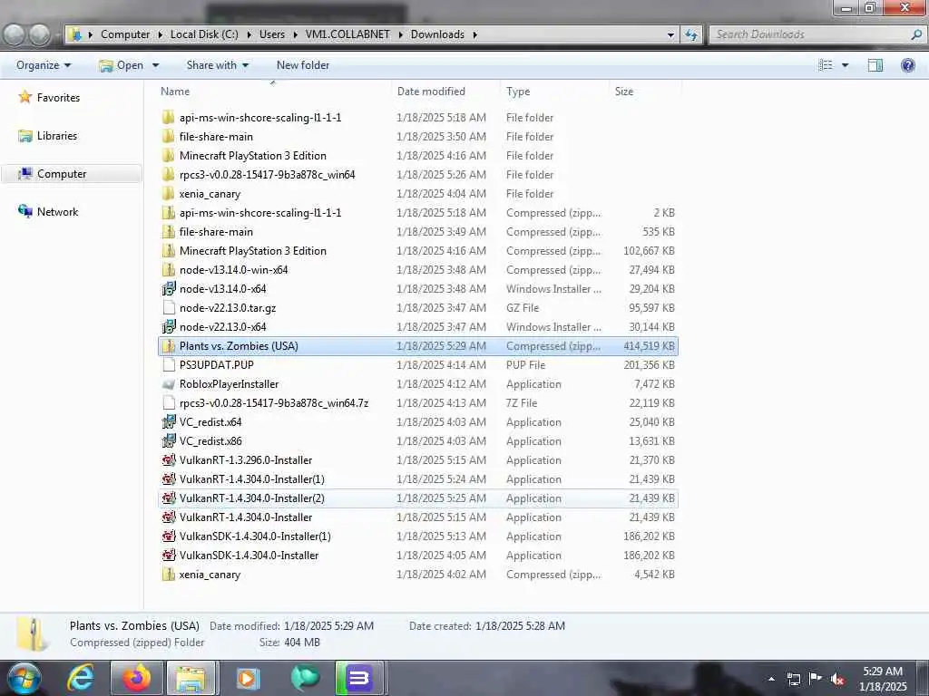
Task: Expand arrow after Computer breadcrumb
Action: point(160,35)
